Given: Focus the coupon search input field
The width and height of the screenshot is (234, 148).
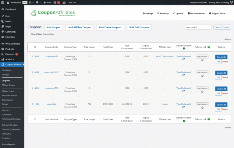Looking at the screenshot, I should 198,27.
